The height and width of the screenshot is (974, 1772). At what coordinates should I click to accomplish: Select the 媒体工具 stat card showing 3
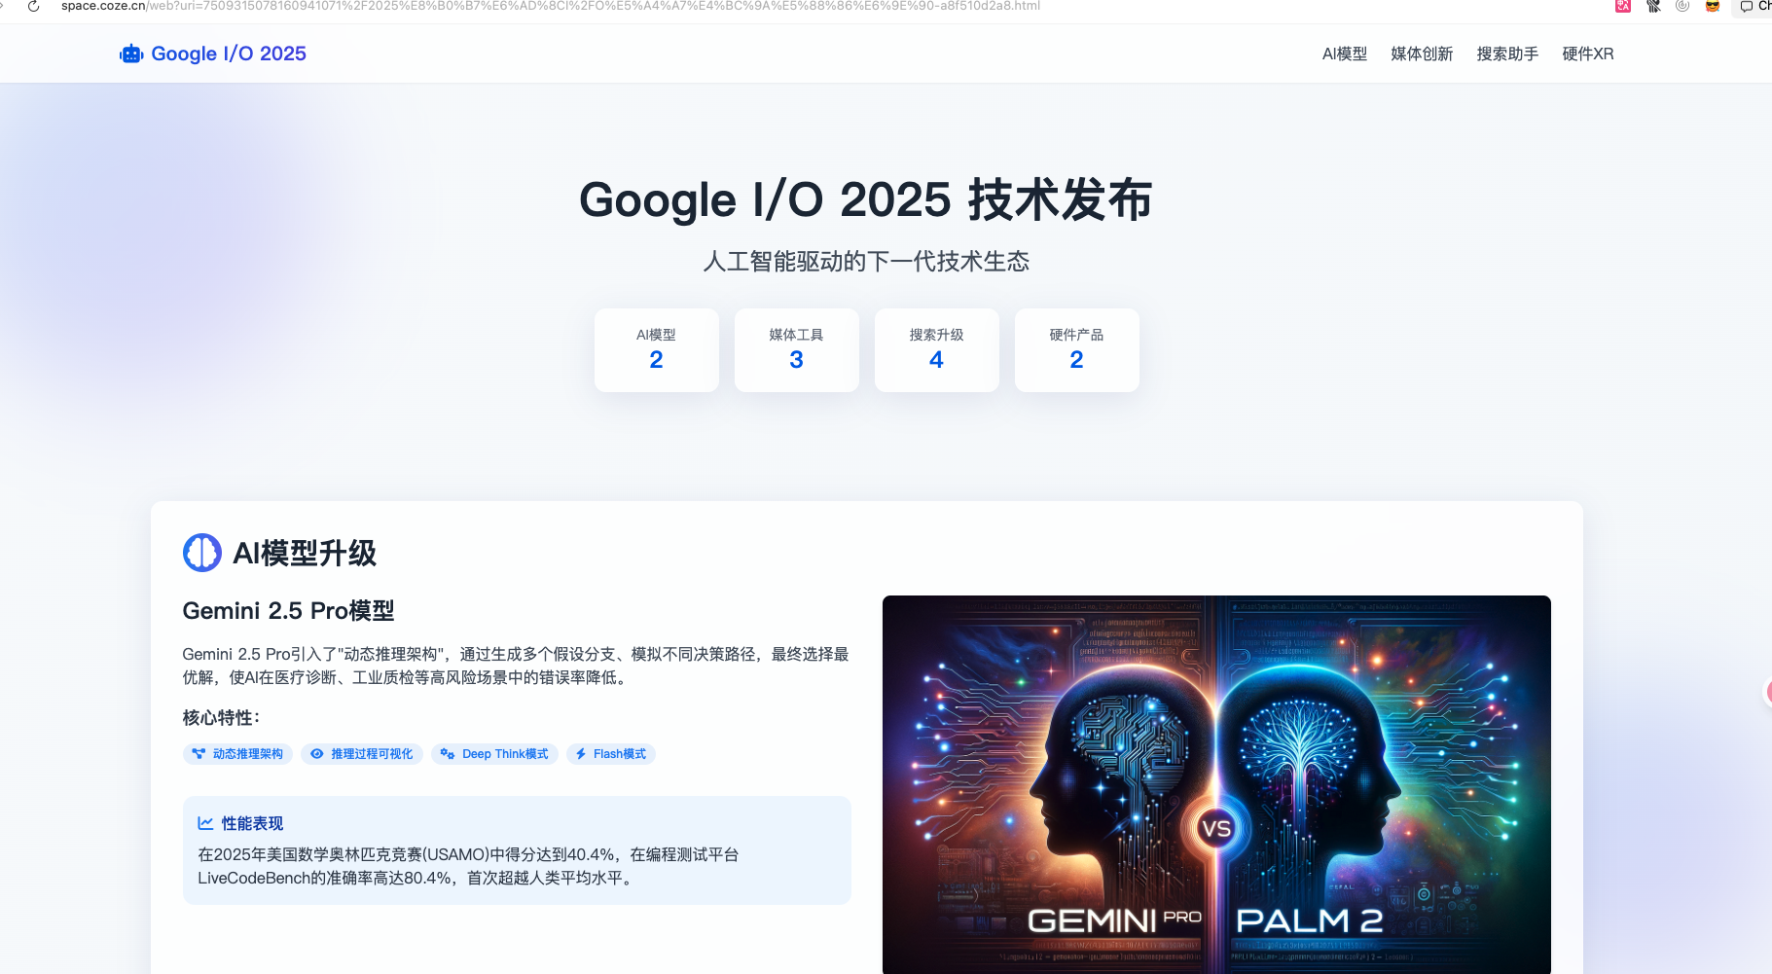click(x=797, y=350)
